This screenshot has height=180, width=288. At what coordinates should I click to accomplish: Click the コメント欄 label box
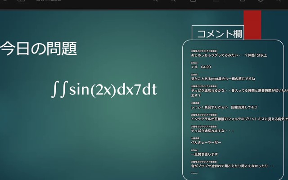218,32
